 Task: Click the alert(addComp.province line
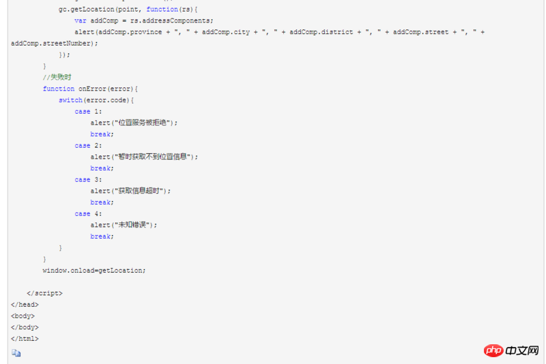(279, 32)
